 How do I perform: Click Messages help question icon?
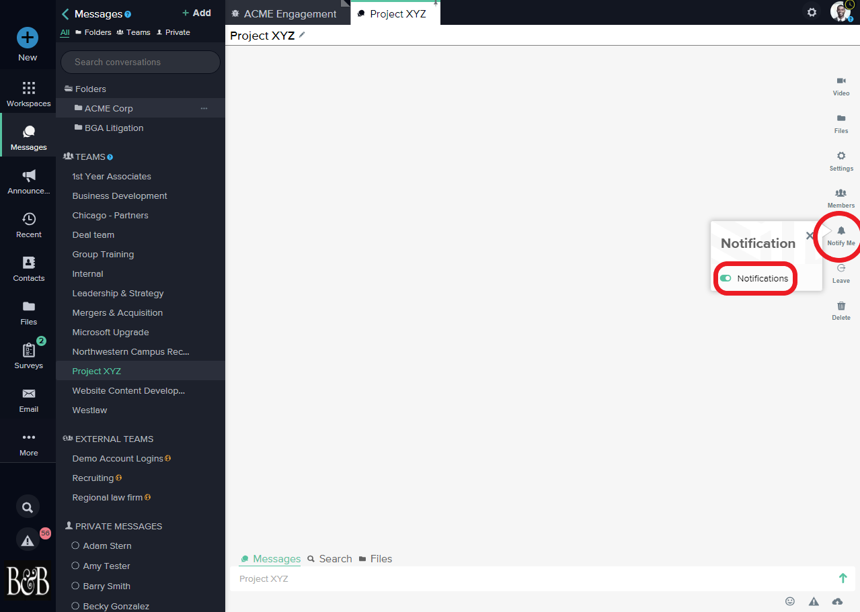point(128,14)
